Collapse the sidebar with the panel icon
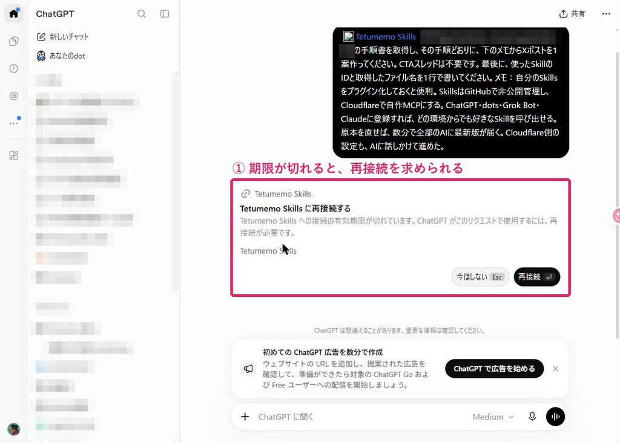Screen dimensions: 620x443 [x=165, y=14]
